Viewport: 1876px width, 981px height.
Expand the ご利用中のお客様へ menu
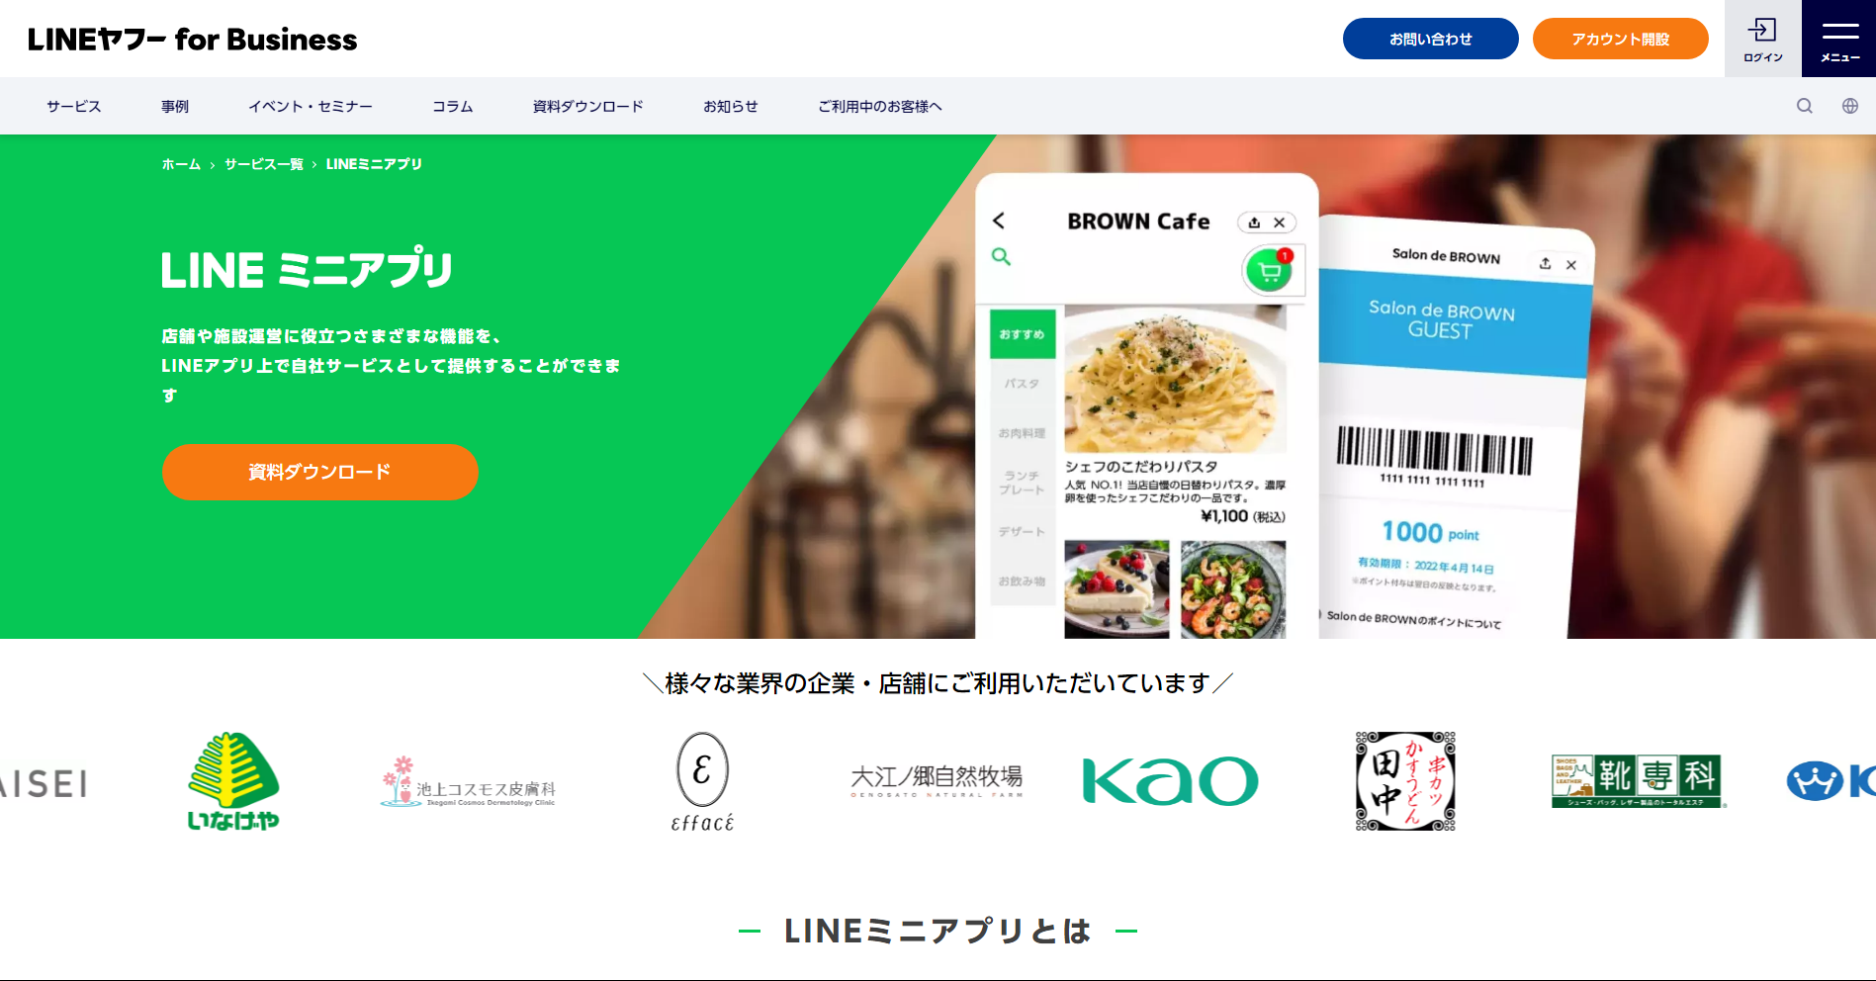point(880,106)
